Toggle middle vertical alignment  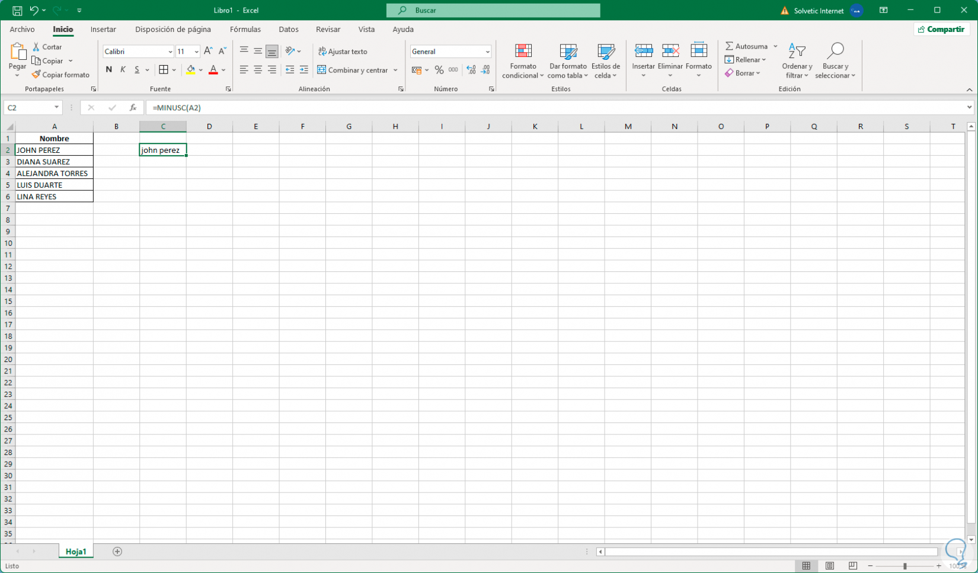(x=258, y=52)
